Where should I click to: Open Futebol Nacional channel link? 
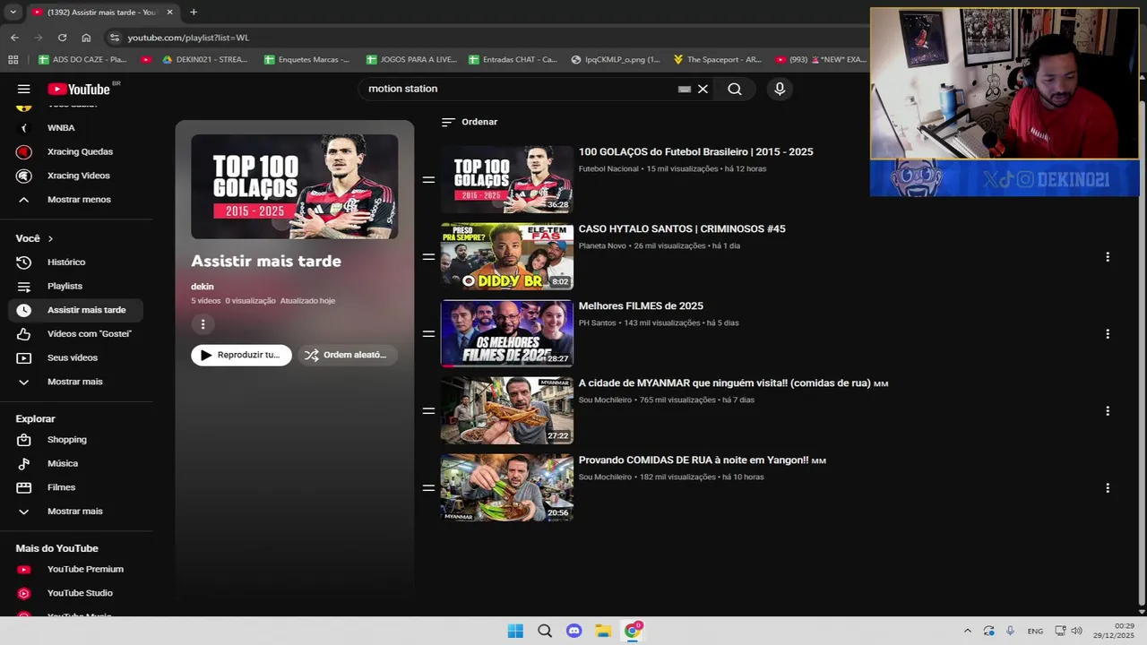pyautogui.click(x=608, y=168)
